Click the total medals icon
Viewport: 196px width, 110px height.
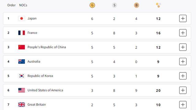(159, 5)
